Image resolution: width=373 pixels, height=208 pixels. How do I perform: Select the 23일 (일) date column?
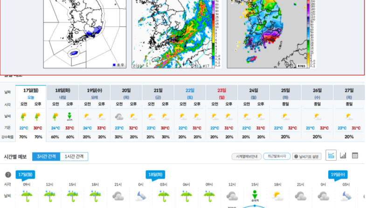click(x=221, y=93)
